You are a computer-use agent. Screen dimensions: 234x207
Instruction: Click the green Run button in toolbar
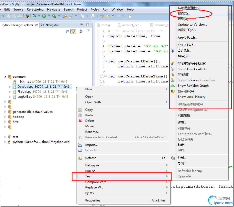pyautogui.click(x=44, y=16)
